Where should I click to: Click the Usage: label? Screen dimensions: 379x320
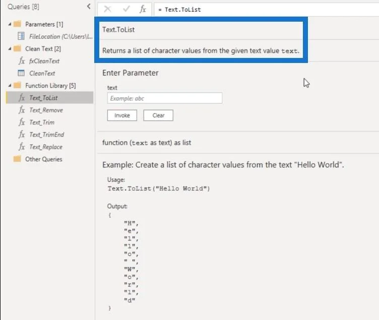coord(116,179)
